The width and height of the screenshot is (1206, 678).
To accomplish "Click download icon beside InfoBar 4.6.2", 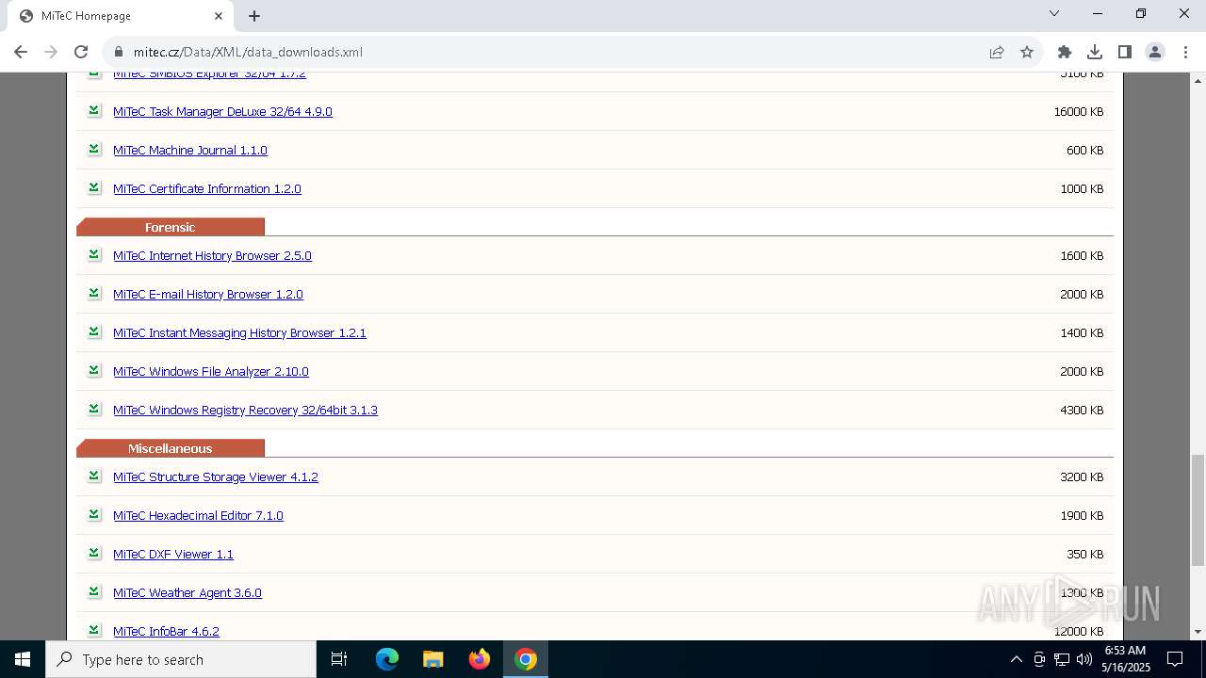I will coord(94,630).
